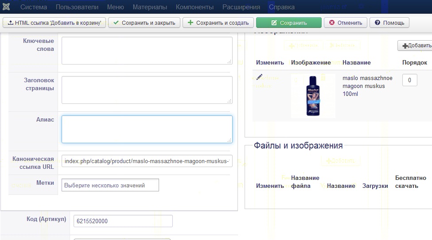Click the Добавить button above the images table
Screen dimensions: 432x240
(416, 46)
